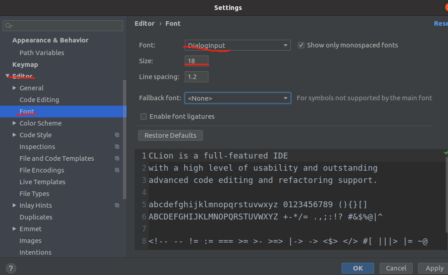The height and width of the screenshot is (275, 448).
Task: Click Editor in the breadcrumb header
Action: coord(144,23)
